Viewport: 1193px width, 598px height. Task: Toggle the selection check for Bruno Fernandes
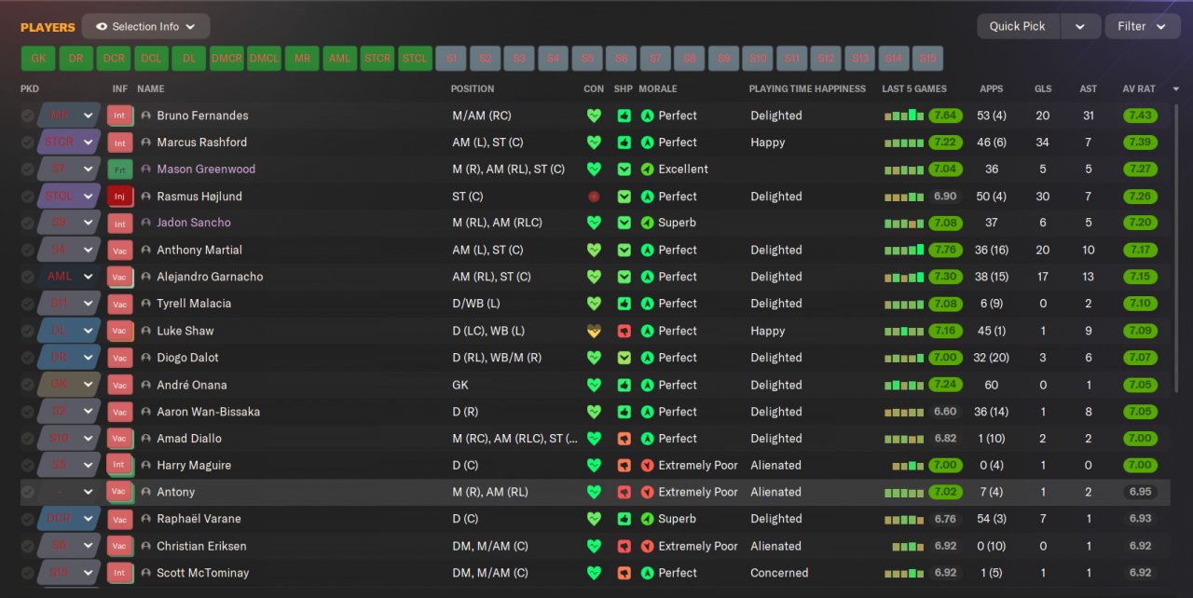[x=28, y=116]
